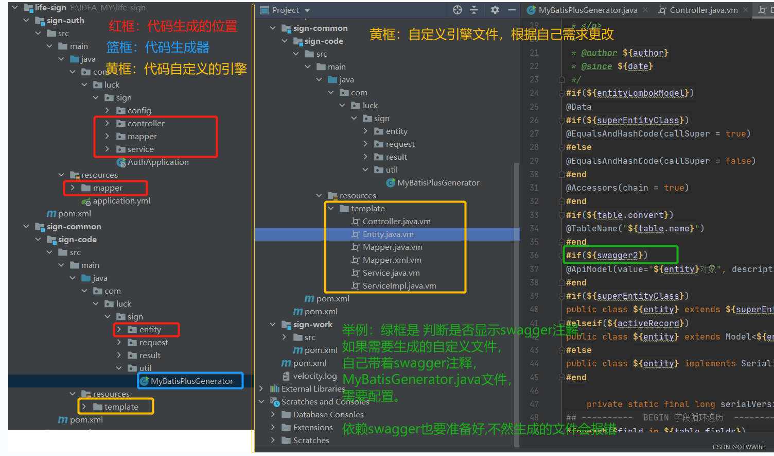Expand config folder in left tree

click(x=107, y=111)
